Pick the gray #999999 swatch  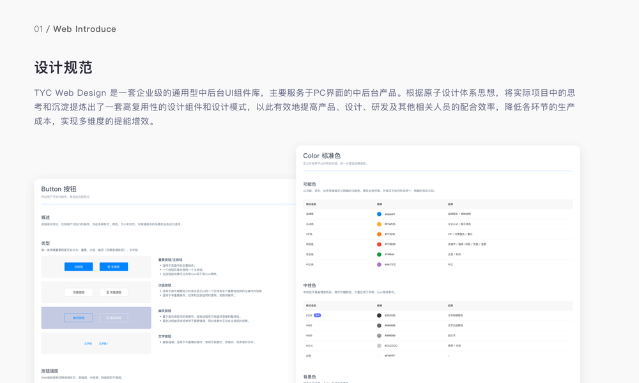[379, 336]
